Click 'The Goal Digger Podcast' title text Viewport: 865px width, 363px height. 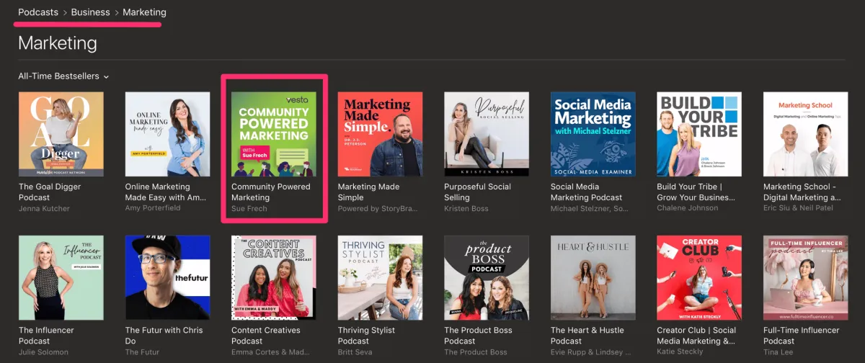click(50, 192)
